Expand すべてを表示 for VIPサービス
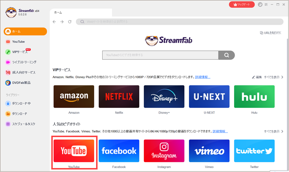289x172 pixels. pyautogui.click(x=273, y=77)
